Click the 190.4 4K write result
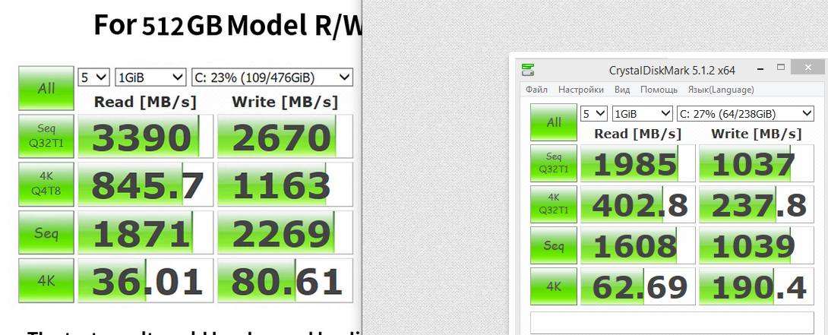 tap(756, 286)
